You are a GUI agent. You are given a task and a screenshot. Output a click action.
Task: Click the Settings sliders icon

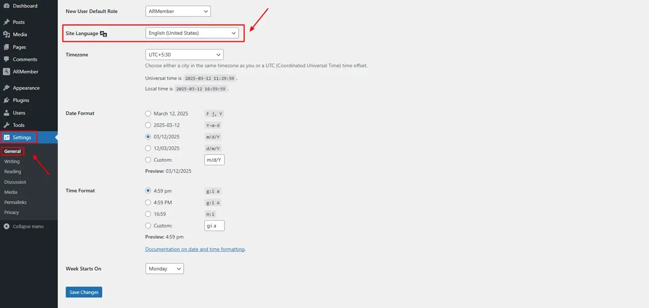(7, 137)
